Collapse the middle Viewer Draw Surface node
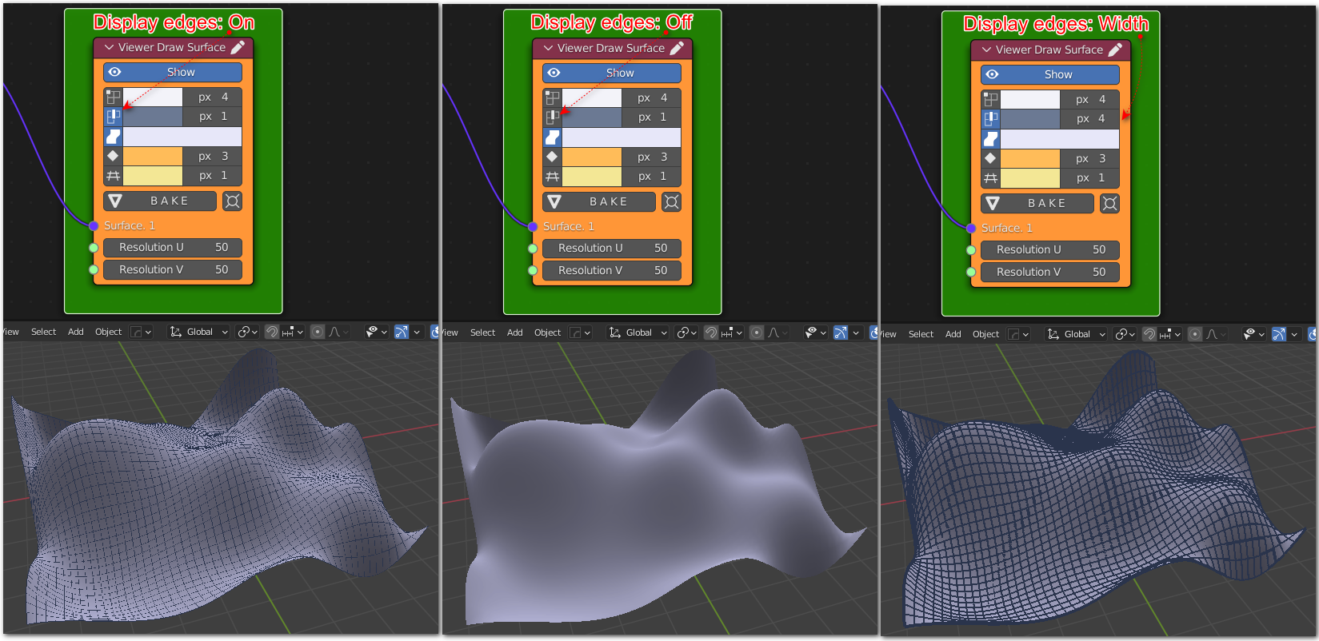This screenshot has height=641, width=1319. pos(548,48)
